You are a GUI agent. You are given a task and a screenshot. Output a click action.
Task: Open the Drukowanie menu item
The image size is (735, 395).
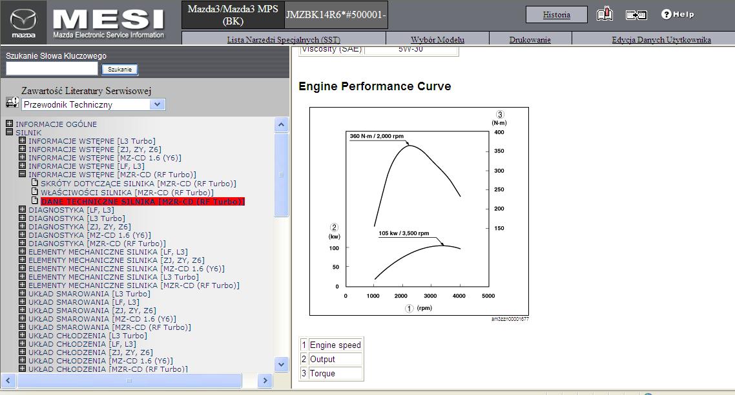tap(530, 40)
